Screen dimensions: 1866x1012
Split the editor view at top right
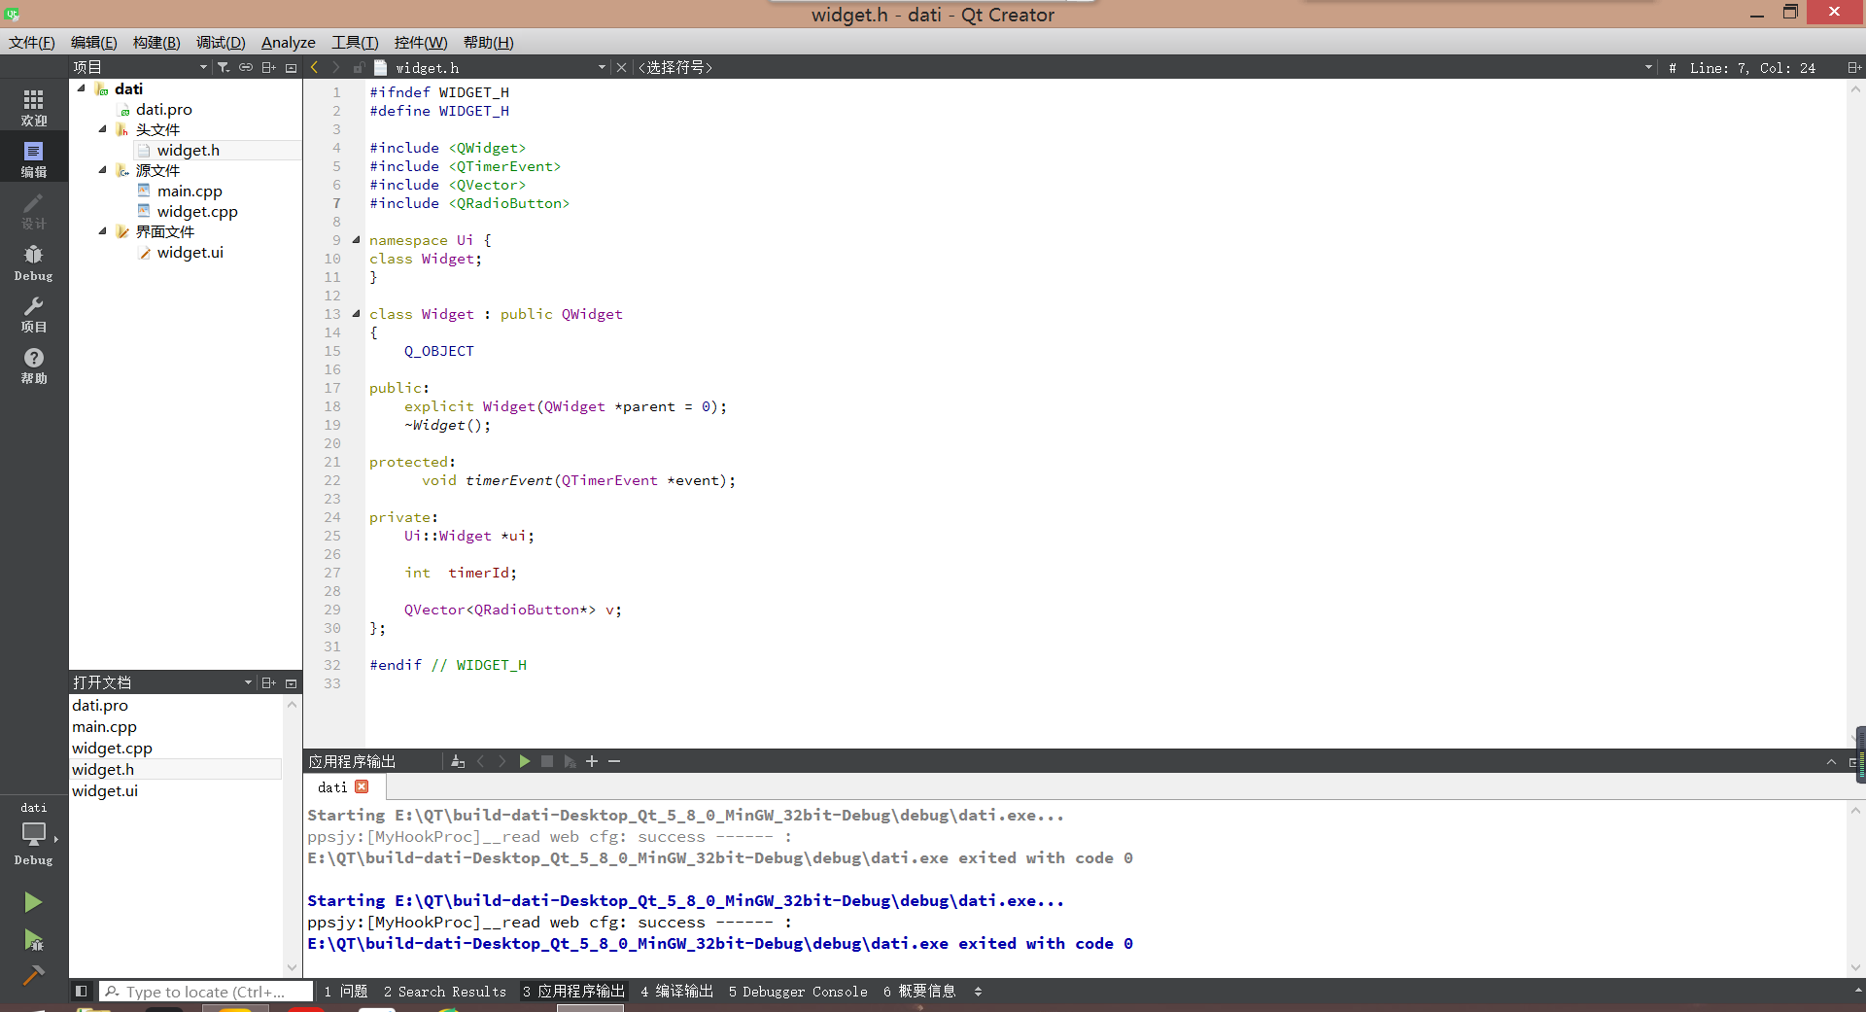tap(1853, 67)
